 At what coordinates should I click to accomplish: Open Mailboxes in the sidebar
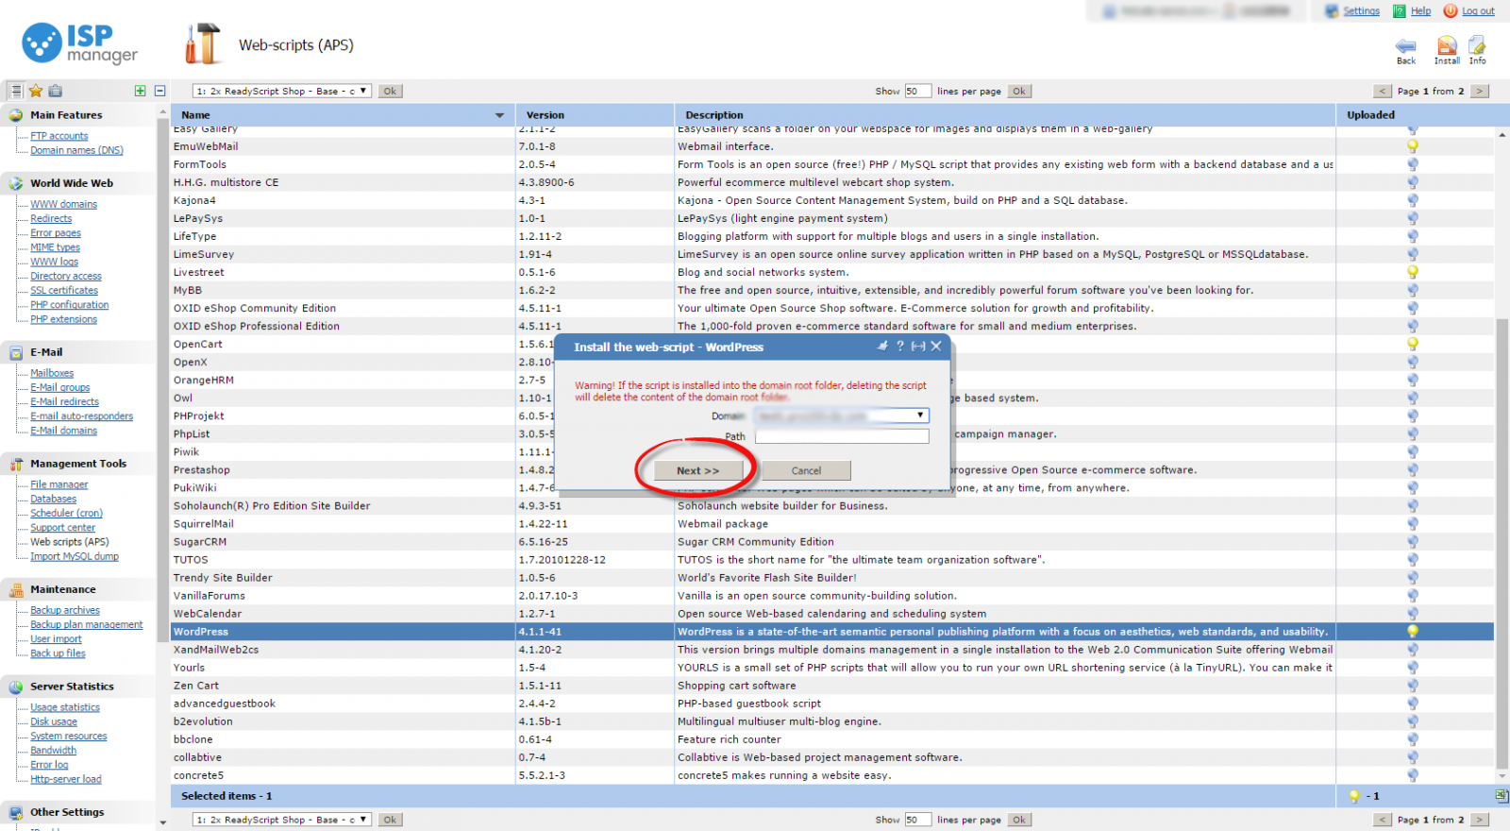[x=52, y=373]
